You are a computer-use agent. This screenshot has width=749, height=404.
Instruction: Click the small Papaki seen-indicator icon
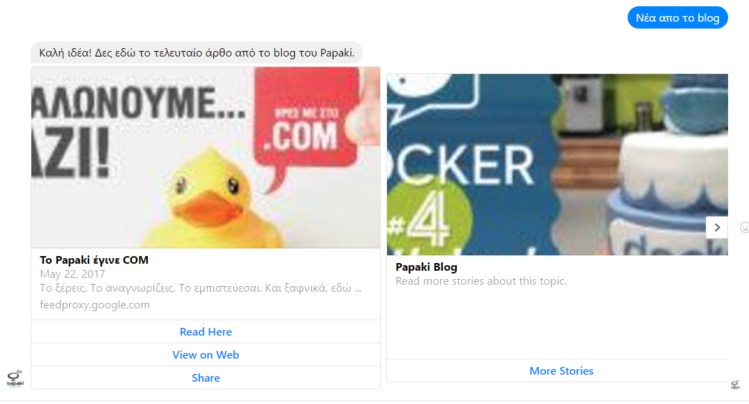point(736,384)
